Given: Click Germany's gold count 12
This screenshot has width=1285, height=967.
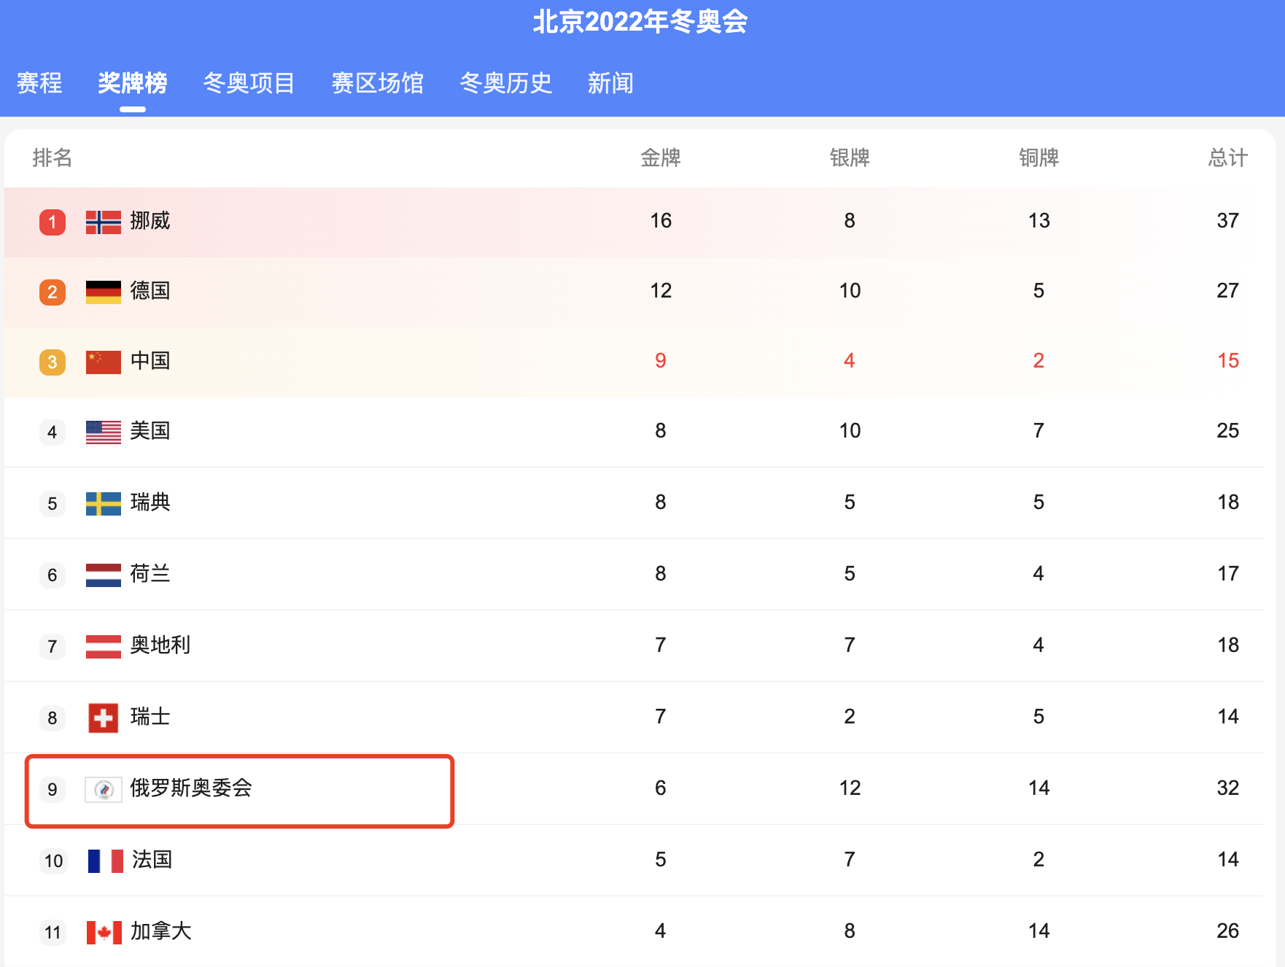Looking at the screenshot, I should 661,290.
